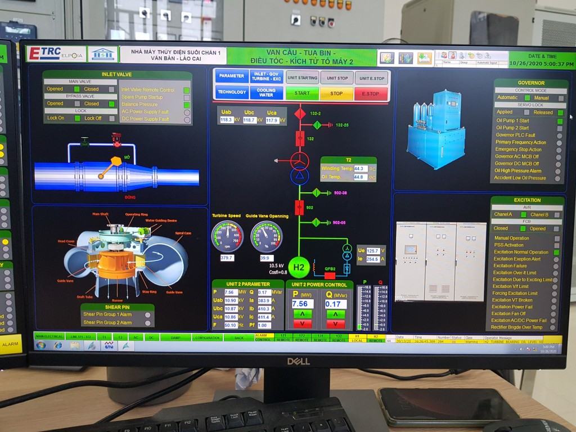Click the building home icon beside ETRC logo
The height and width of the screenshot is (432, 576).
(102, 54)
